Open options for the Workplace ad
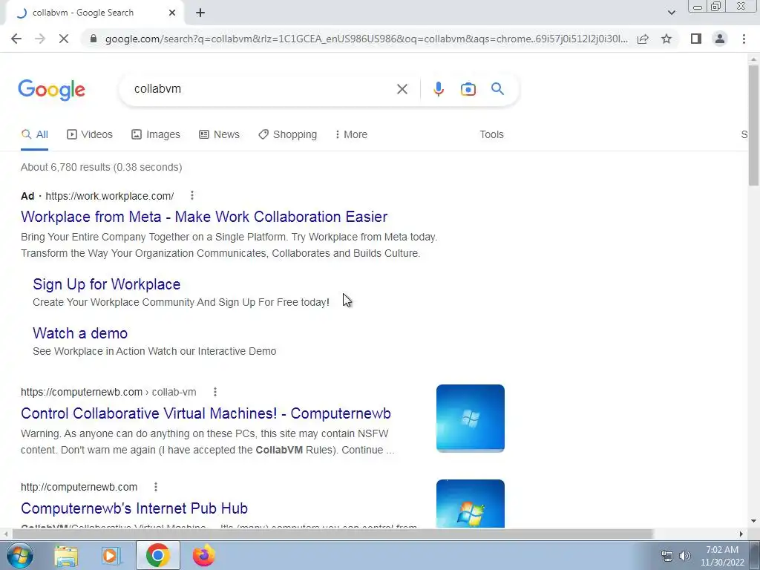Screen dimensions: 760x570 [192, 195]
